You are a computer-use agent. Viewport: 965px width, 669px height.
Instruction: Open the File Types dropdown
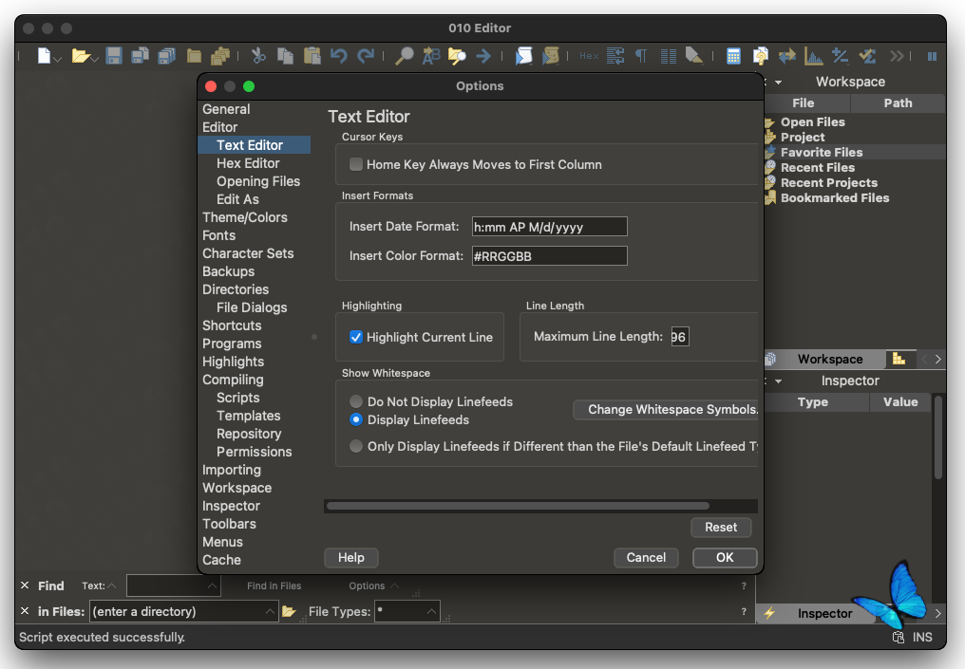coord(431,611)
